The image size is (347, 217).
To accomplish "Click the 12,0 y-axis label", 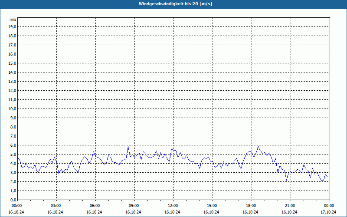I will tap(12, 91).
